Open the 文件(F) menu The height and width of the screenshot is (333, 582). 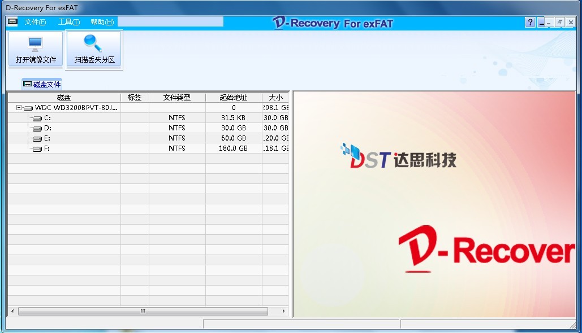[35, 22]
